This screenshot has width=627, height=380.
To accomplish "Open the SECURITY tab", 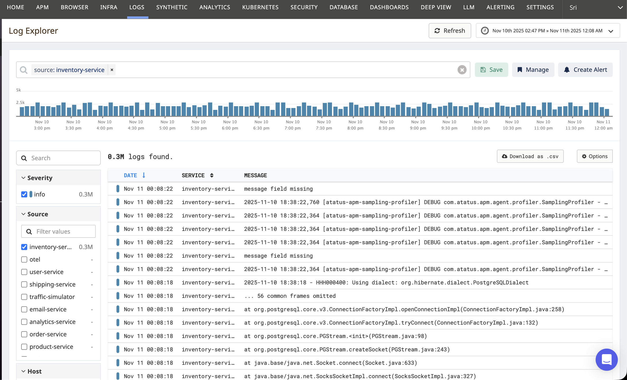I will [304, 7].
